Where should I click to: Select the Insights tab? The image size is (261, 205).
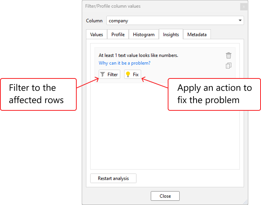(x=171, y=34)
